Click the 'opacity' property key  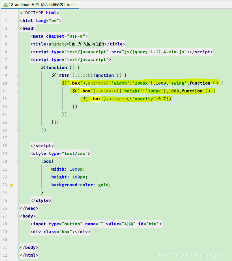point(144,99)
